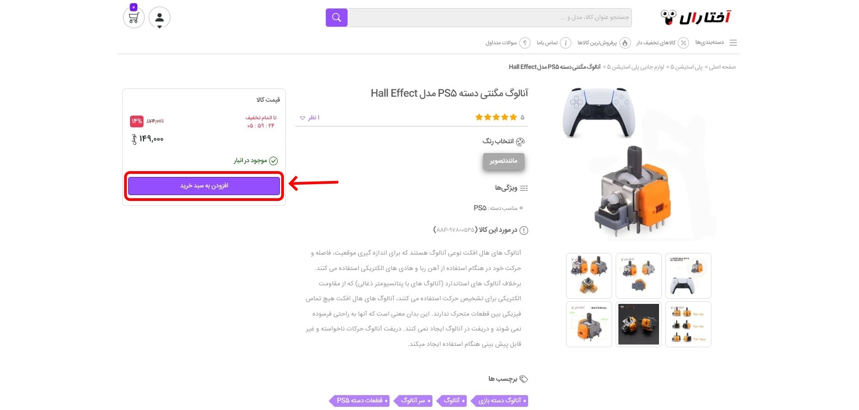Open categories hamburger menu icon
The width and height of the screenshot is (859, 410).
(733, 42)
